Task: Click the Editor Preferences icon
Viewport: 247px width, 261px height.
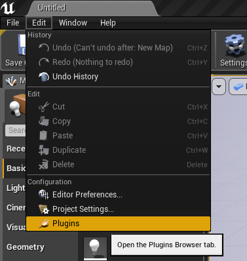Action: [x=44, y=195]
